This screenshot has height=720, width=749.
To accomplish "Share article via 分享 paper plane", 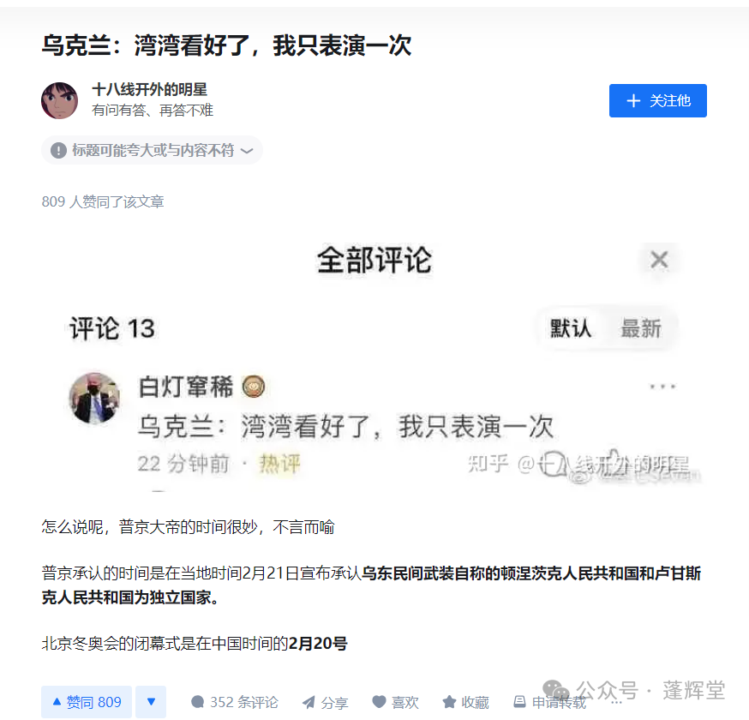I will [325, 702].
